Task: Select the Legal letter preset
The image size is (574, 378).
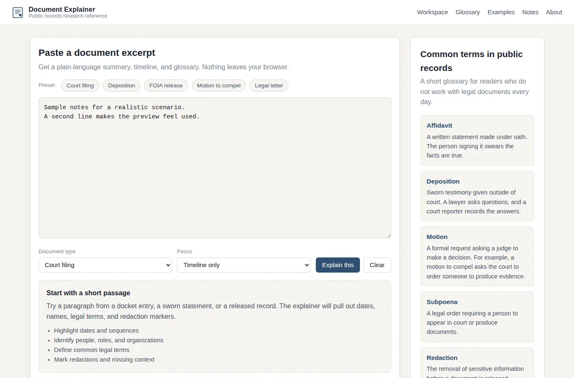Action: tap(269, 85)
